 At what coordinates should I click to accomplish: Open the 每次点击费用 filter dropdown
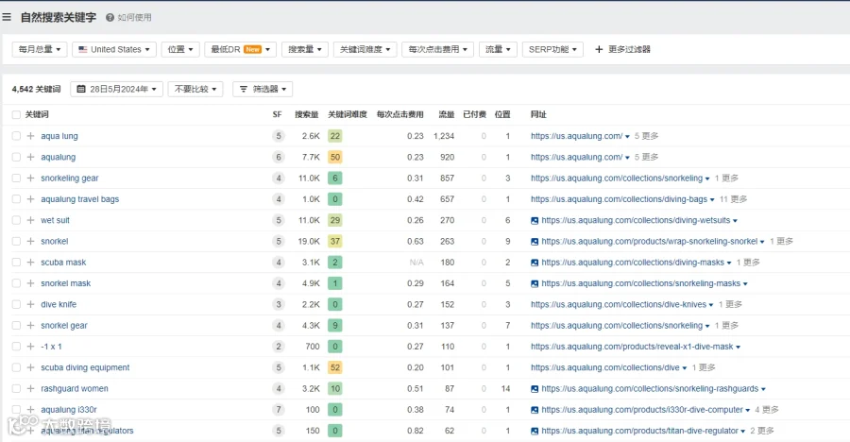click(438, 49)
